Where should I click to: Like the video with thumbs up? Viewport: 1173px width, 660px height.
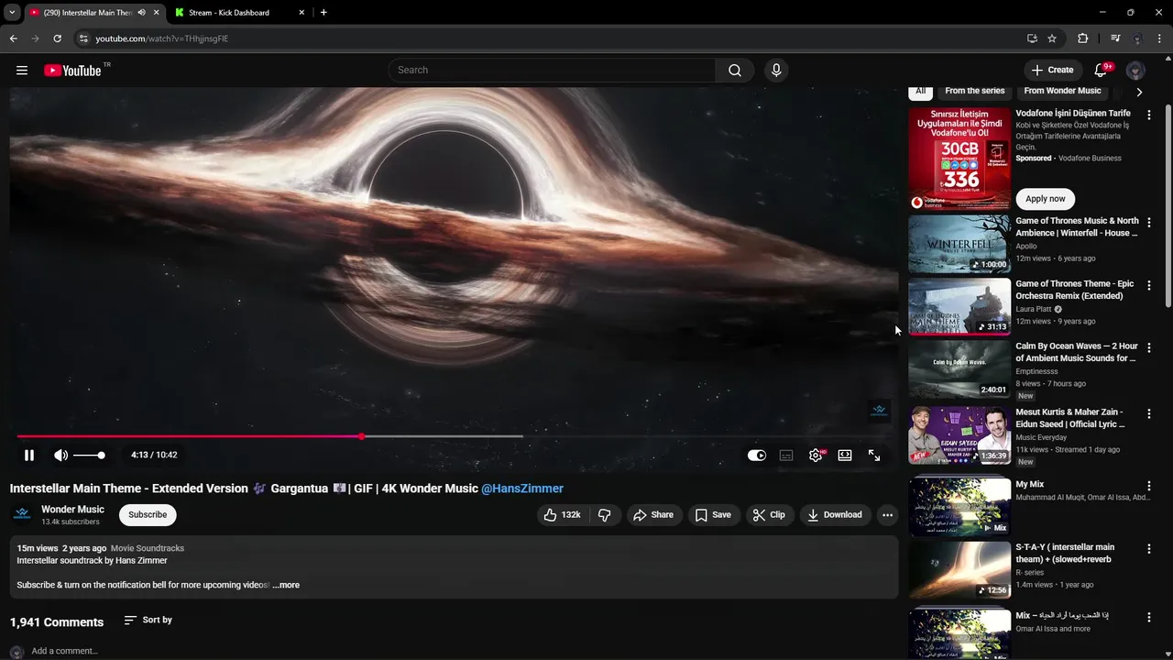click(563, 515)
